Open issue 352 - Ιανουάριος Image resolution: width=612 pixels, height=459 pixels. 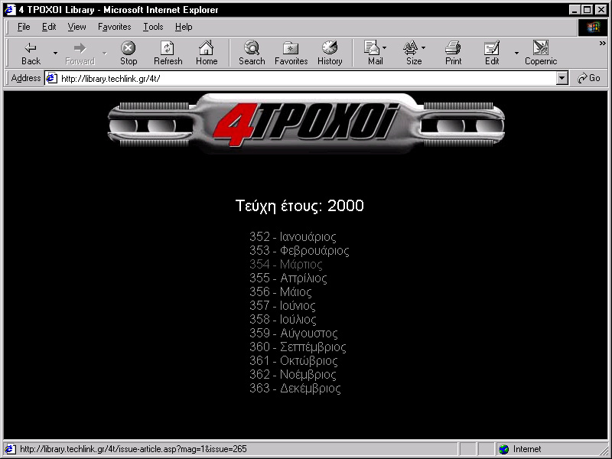coord(293,236)
